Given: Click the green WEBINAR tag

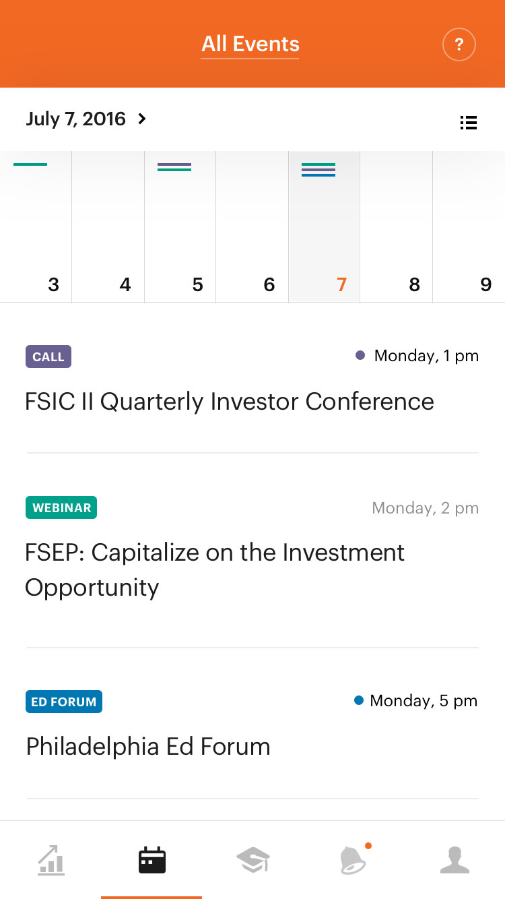Looking at the screenshot, I should pyautogui.click(x=61, y=508).
